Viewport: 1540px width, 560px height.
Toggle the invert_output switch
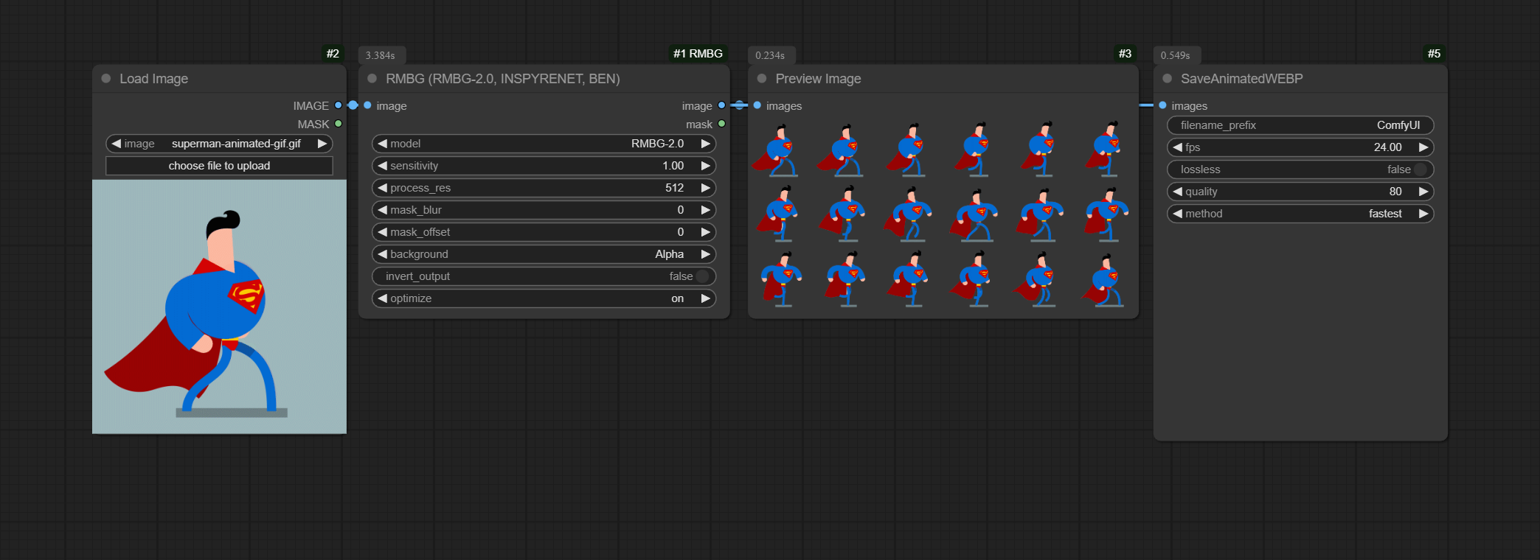point(701,276)
